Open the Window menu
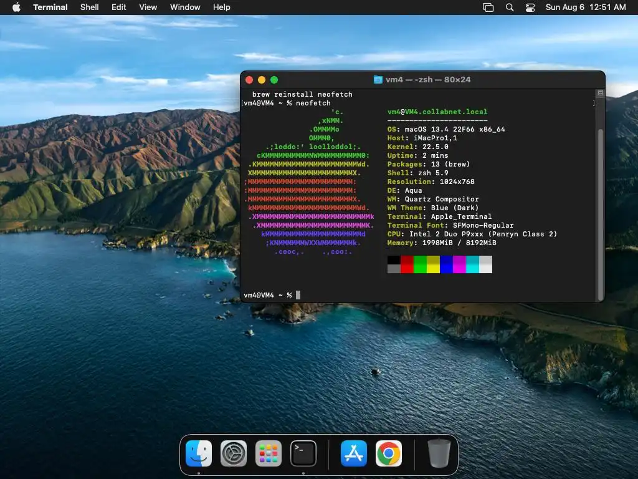 pos(185,7)
